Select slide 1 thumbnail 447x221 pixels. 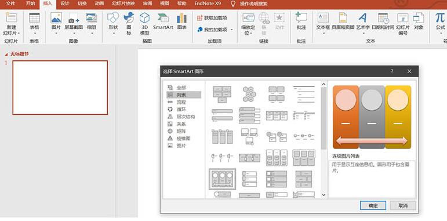click(x=60, y=88)
